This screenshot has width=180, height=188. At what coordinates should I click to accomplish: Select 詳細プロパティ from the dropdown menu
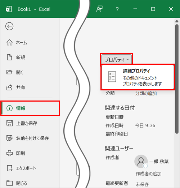tap(138, 77)
